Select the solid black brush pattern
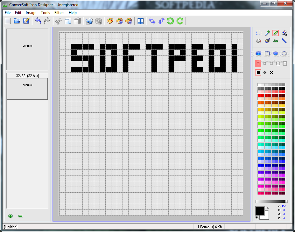Viewport: 295px width, 232px height. [x=258, y=72]
